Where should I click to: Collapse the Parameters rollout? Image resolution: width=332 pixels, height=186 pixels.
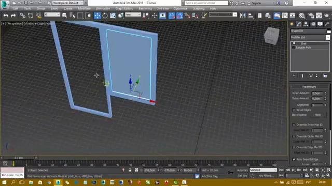tap(309, 87)
